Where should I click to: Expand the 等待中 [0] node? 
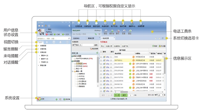pos(39,59)
